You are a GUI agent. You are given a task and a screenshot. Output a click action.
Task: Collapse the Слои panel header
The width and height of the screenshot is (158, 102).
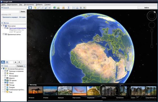(x=2, y=66)
